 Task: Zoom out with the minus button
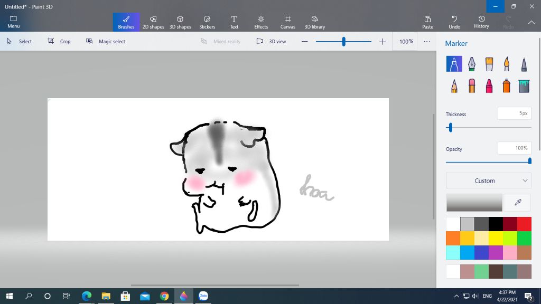pyautogui.click(x=304, y=41)
